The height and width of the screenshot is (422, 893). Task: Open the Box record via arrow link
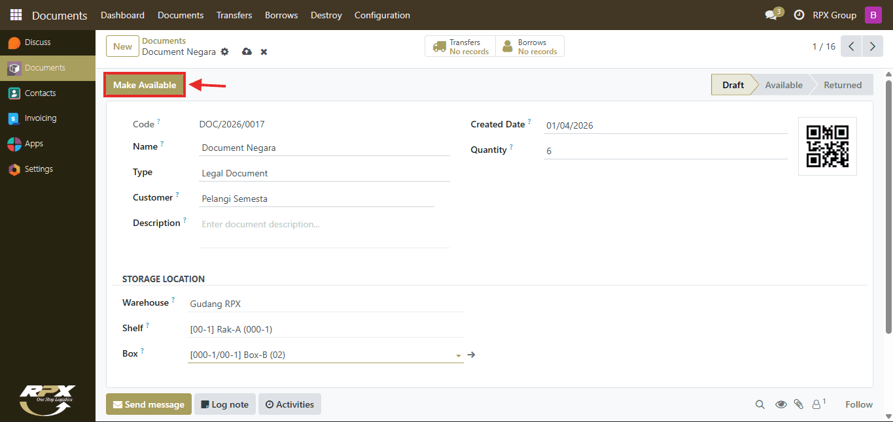(471, 355)
